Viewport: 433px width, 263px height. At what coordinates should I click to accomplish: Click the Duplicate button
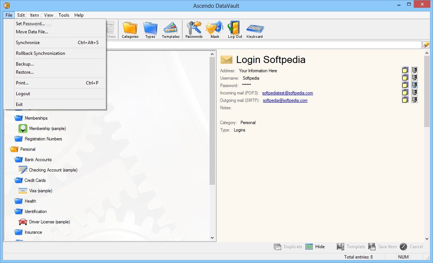coord(288,247)
